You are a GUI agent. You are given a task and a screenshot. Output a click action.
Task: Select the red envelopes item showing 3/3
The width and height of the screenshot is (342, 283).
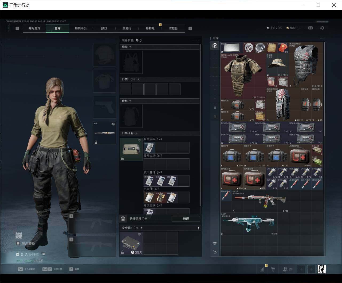click(x=283, y=48)
